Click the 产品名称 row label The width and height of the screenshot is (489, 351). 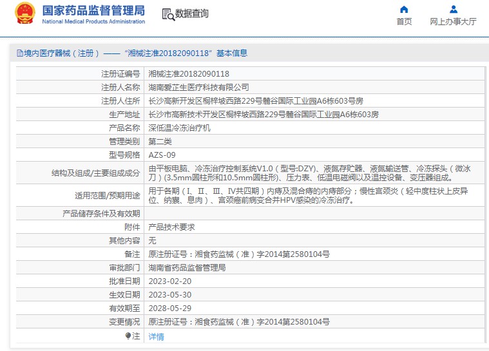[x=124, y=128]
